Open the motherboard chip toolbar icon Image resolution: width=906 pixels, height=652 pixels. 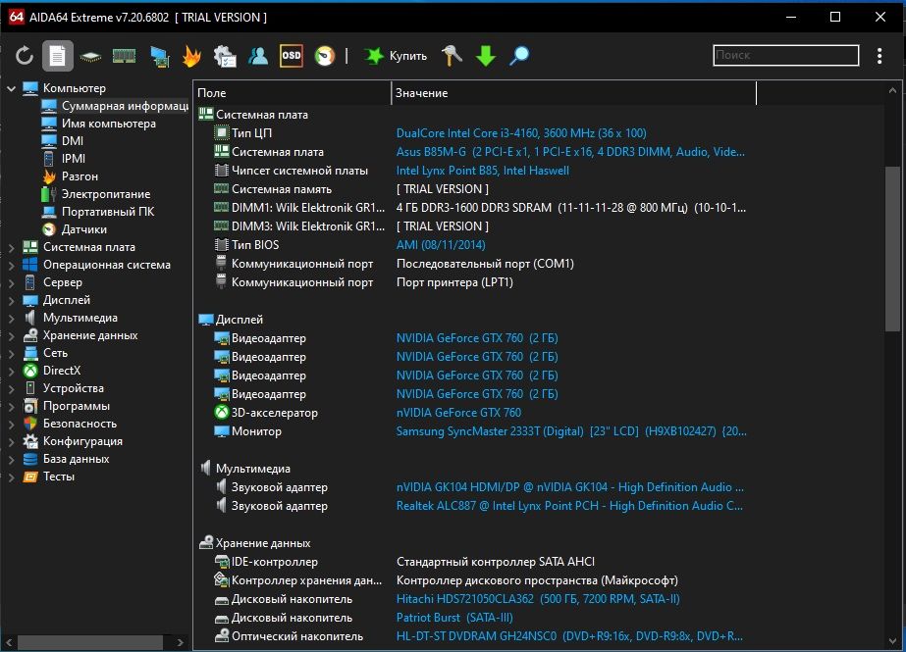pos(90,57)
